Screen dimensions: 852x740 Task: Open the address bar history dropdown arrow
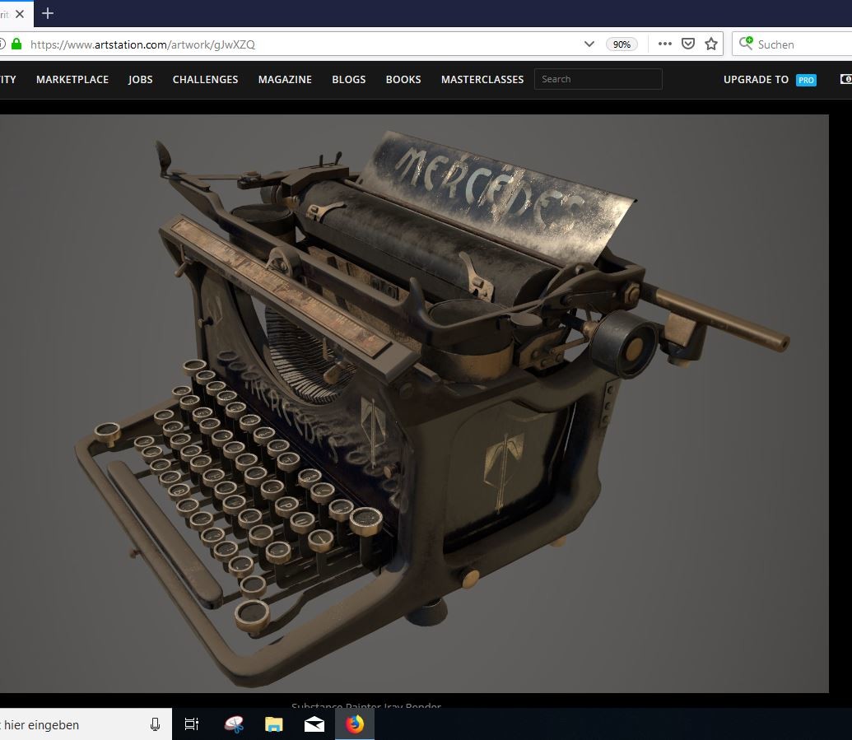(x=589, y=44)
